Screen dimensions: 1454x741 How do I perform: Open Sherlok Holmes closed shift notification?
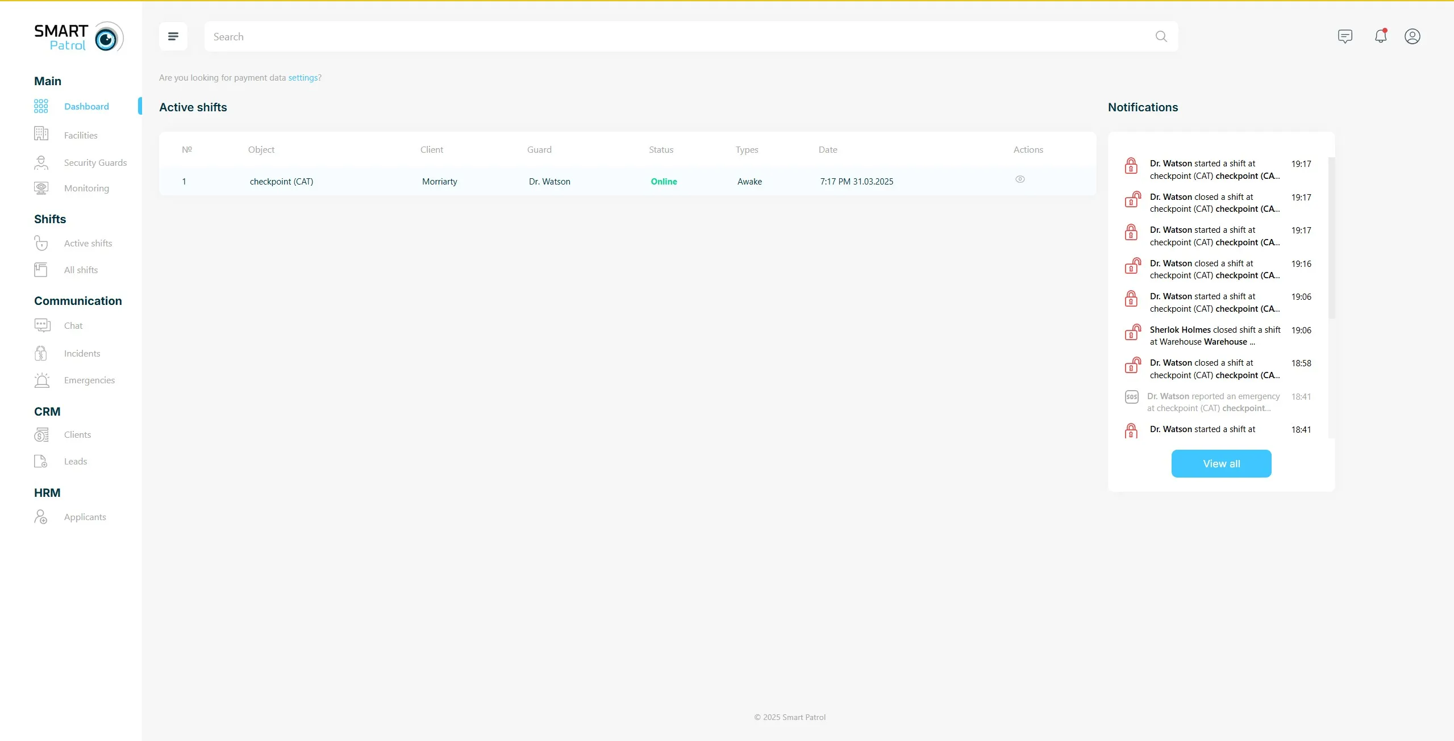tap(1219, 336)
